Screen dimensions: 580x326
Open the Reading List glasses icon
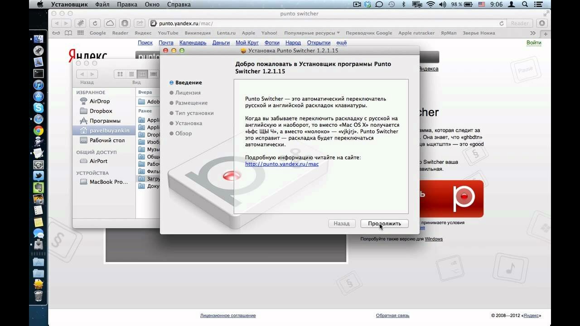56,33
